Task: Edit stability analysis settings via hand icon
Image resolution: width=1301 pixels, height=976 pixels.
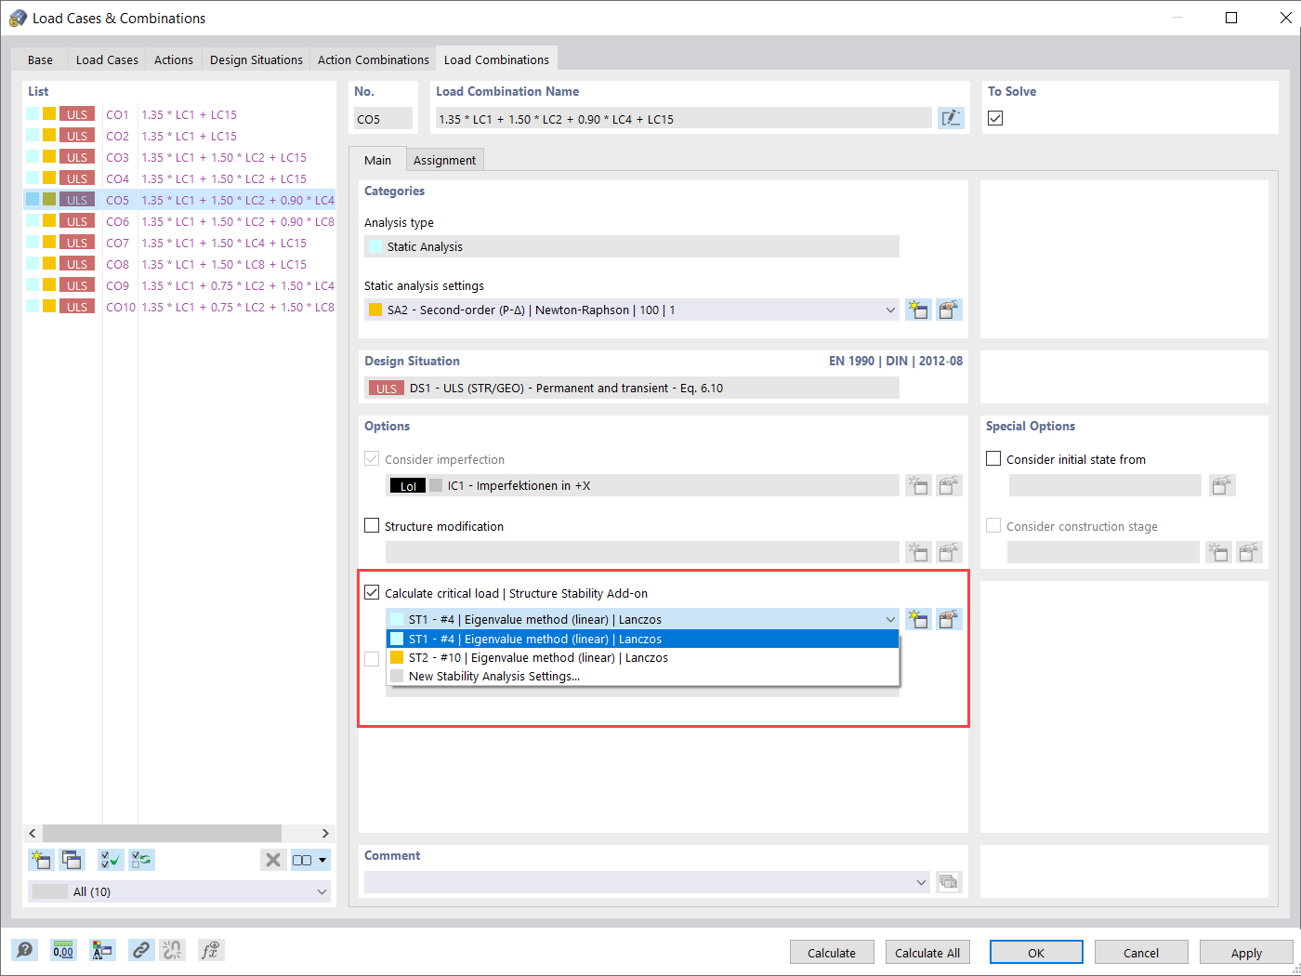Action: click(x=949, y=618)
